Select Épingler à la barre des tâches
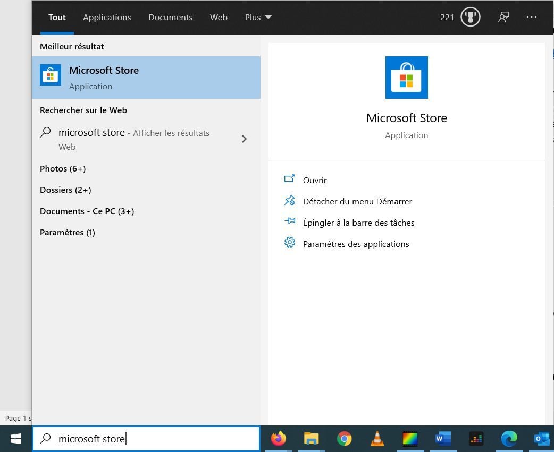Screen dimensions: 554x452 (x=358, y=223)
